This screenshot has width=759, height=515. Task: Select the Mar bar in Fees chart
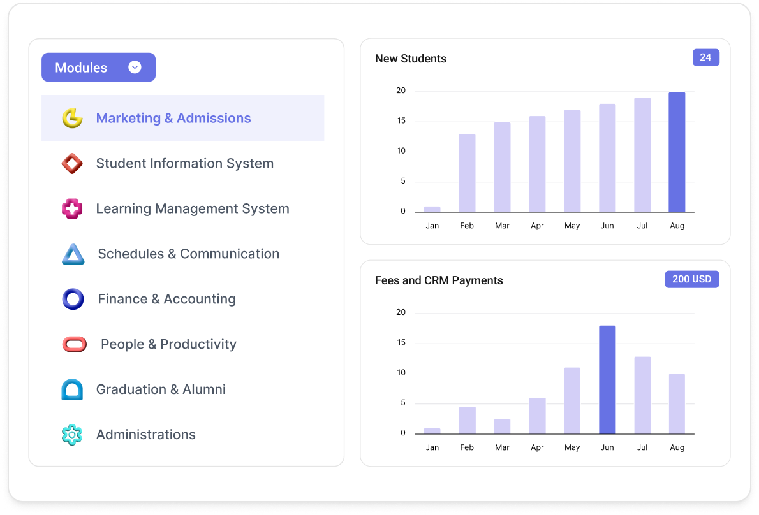(x=502, y=426)
